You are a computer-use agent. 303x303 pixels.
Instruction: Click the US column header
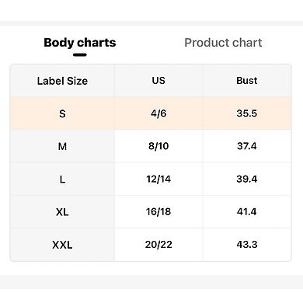[x=158, y=81]
